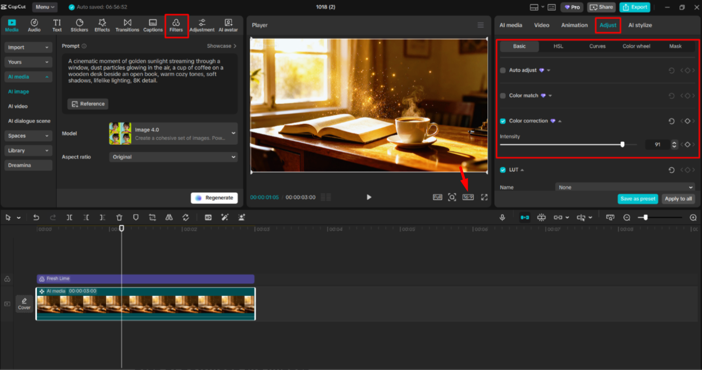Click the Regenerate button
Screen dimensions: 702x370
pos(214,198)
